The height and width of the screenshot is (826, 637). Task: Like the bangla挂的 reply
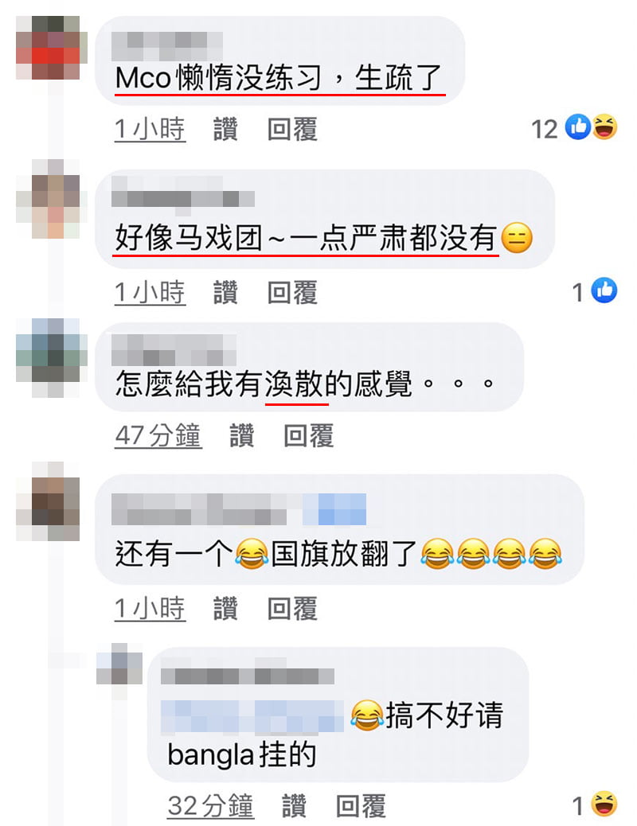295,806
